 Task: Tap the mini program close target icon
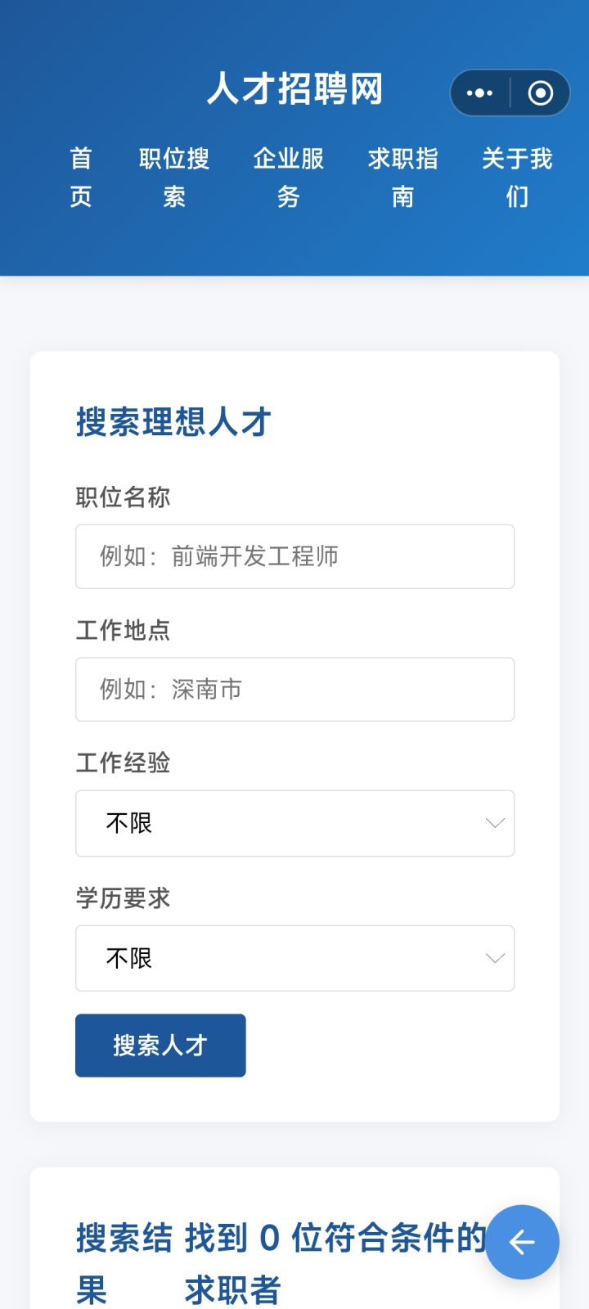click(540, 93)
